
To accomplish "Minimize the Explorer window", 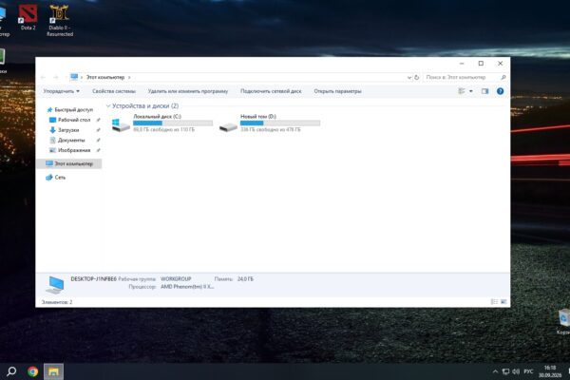I will [462, 64].
